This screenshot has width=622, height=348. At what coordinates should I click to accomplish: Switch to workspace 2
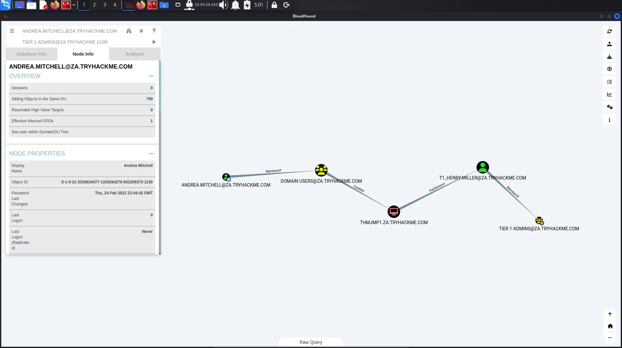[x=94, y=5]
